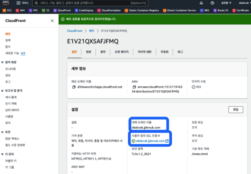Screen dimensions: 251x174
Task: Switch to the 지리적 제한 tab
Action: (x=144, y=52)
